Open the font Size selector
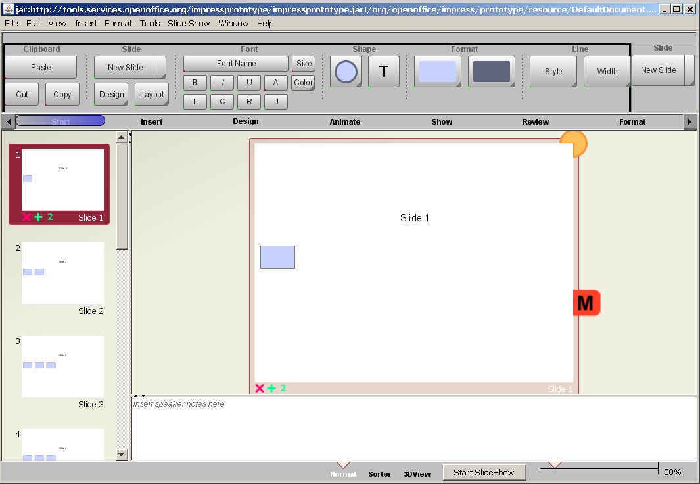The image size is (700, 484). [x=304, y=64]
